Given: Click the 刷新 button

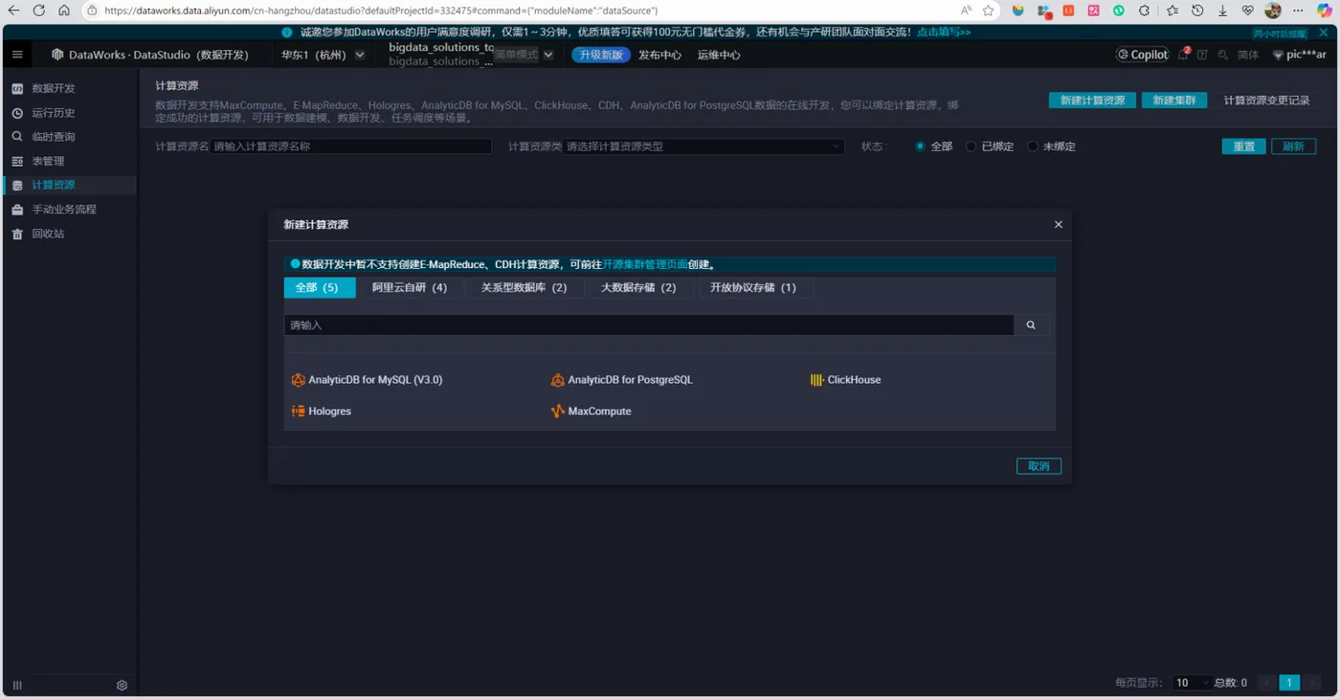Looking at the screenshot, I should click(x=1293, y=147).
